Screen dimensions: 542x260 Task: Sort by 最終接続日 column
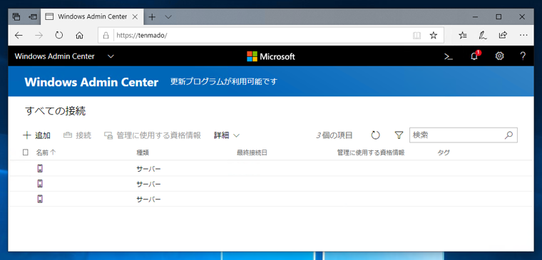(252, 152)
